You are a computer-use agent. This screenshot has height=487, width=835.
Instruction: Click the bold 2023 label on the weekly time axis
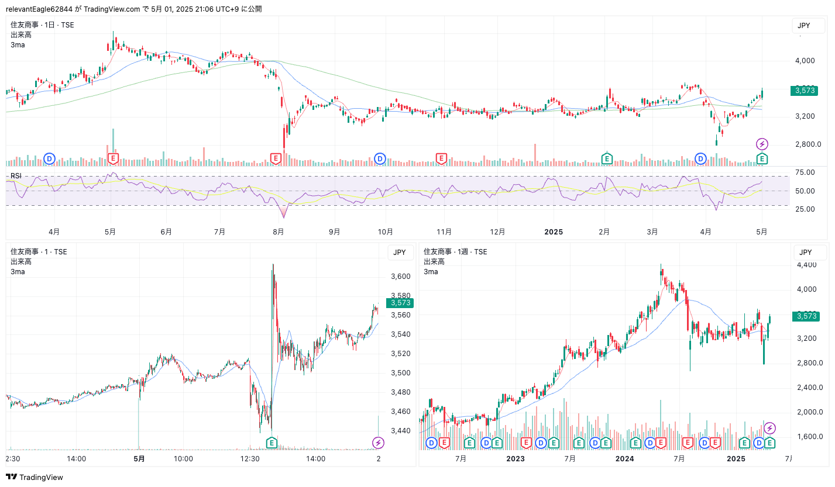point(516,459)
